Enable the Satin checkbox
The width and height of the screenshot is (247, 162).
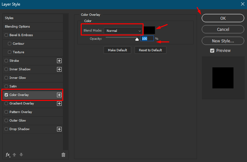[6, 86]
